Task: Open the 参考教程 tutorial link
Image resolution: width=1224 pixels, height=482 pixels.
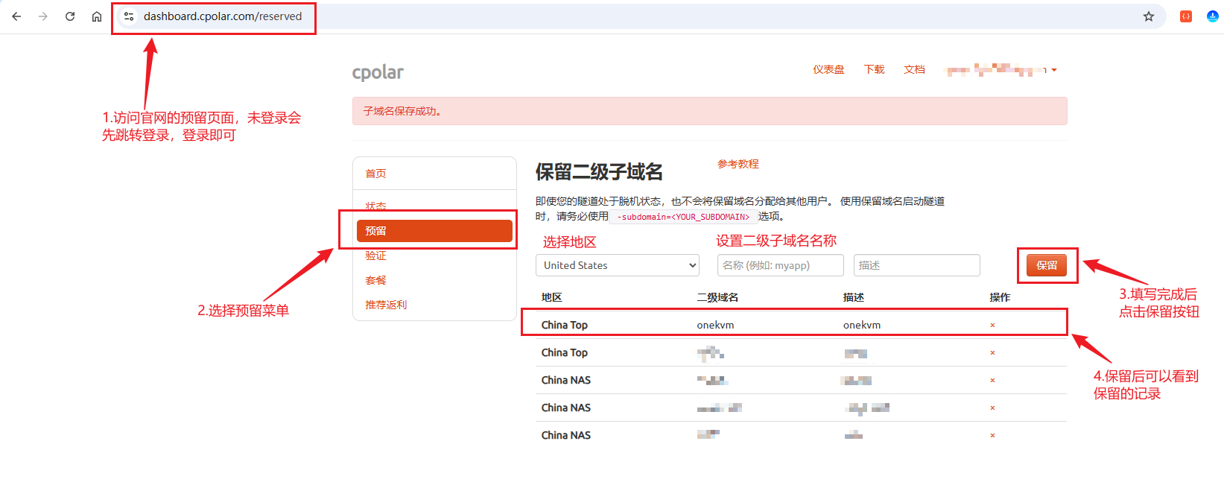Action: (x=738, y=164)
